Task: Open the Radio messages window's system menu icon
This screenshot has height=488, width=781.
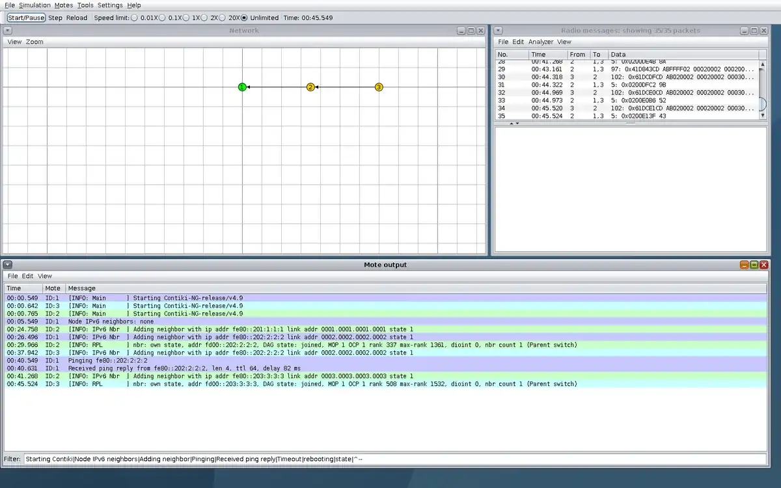Action: coord(497,31)
